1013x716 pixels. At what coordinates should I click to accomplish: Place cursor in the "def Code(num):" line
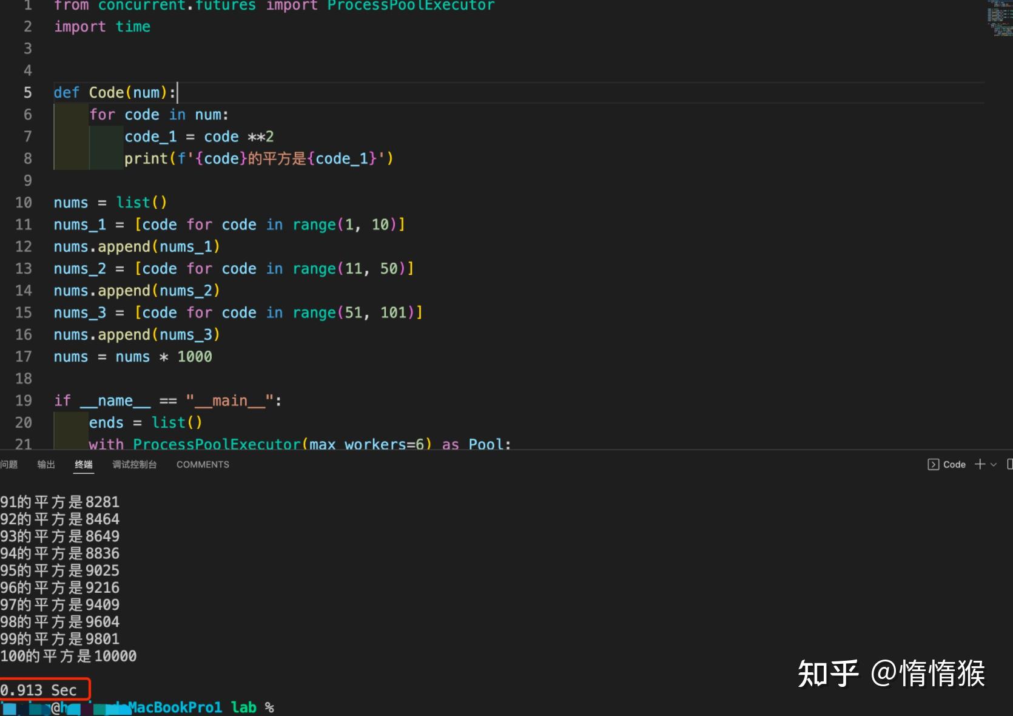[x=115, y=92]
